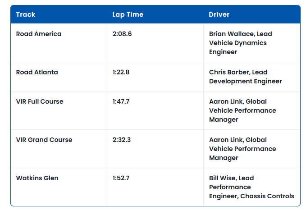Screen dimensions: 306x210
Task: Click the 2:08.6 lap time
Action: pos(122,34)
